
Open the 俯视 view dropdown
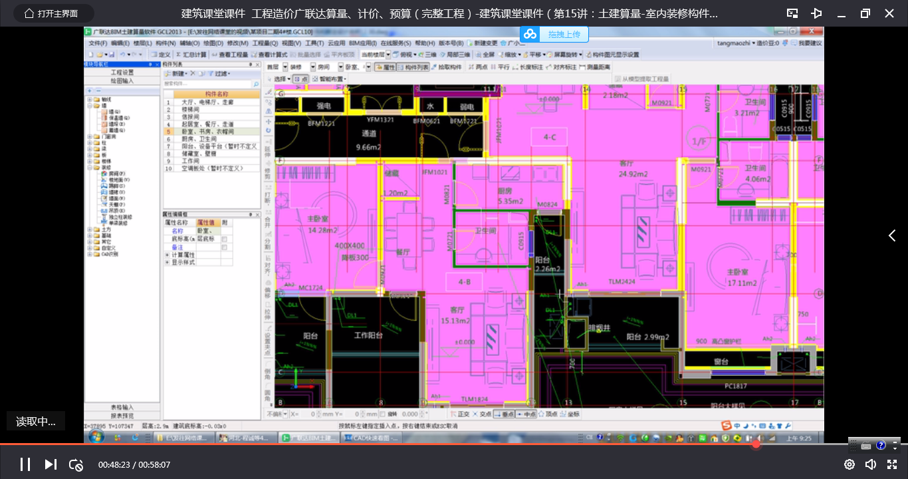pos(403,55)
